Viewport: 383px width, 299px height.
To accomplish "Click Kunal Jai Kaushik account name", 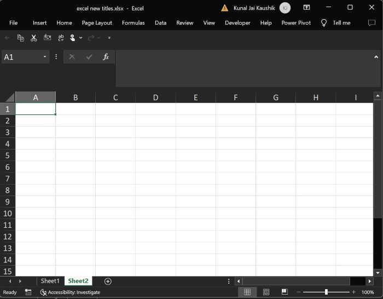I will (x=254, y=8).
